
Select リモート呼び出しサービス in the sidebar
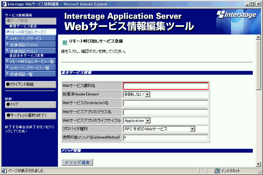(x=31, y=32)
